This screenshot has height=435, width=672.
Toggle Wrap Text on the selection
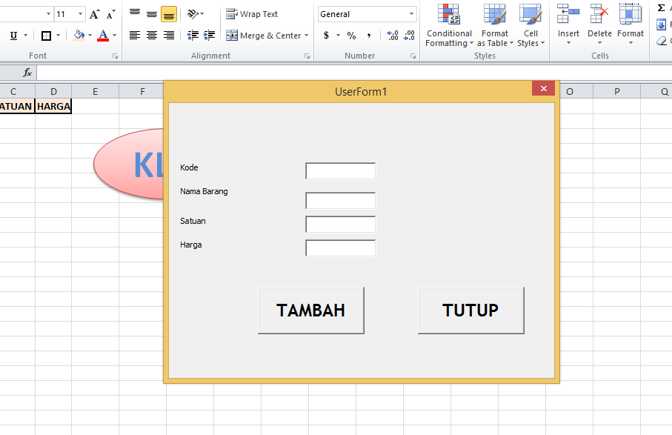[x=252, y=13]
